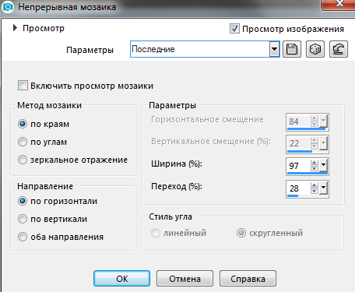The height and width of the screenshot is (292, 355).
Task: Click the Переход (%) value field
Action: pos(298,188)
